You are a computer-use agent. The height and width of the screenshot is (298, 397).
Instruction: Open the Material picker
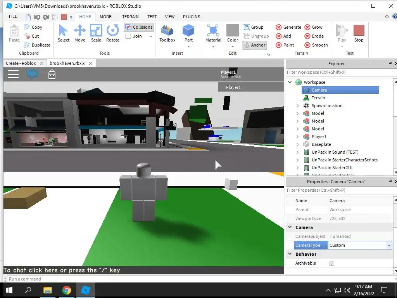(213, 33)
